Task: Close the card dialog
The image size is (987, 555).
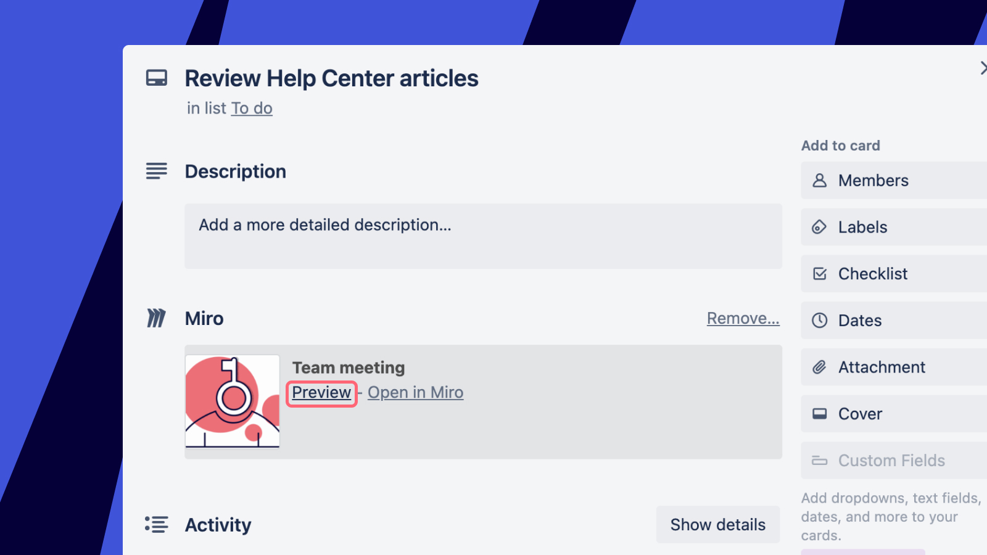Action: click(983, 68)
